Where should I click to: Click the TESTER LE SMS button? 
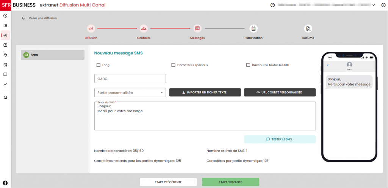(x=280, y=139)
